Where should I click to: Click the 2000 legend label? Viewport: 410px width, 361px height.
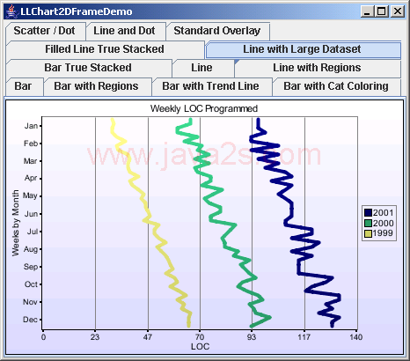[383, 223]
